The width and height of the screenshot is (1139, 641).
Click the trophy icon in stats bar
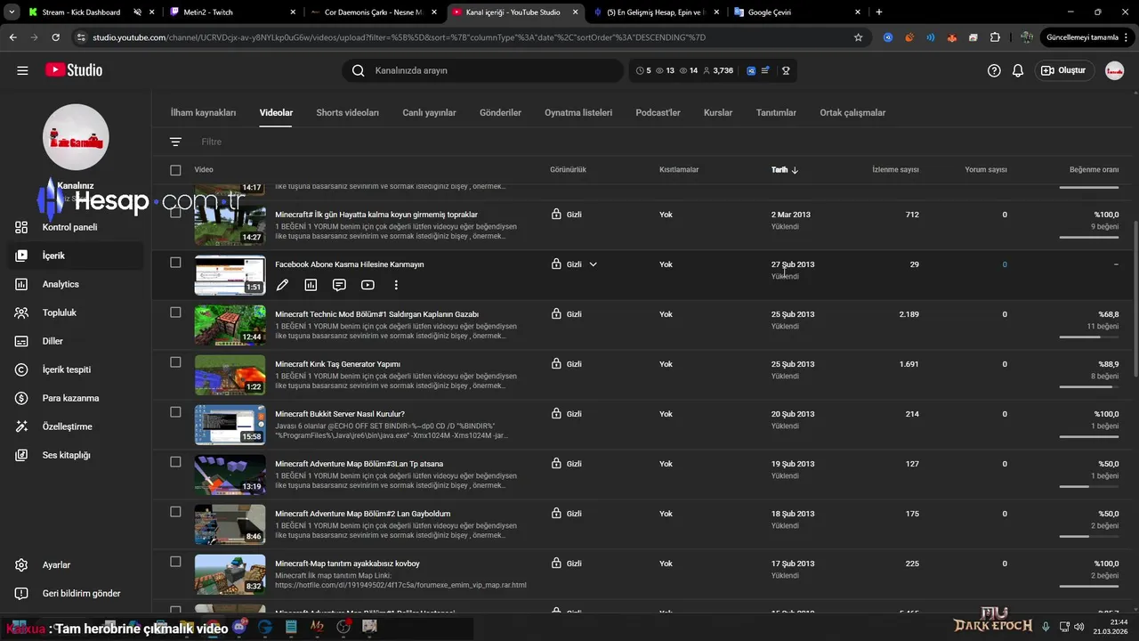(786, 70)
